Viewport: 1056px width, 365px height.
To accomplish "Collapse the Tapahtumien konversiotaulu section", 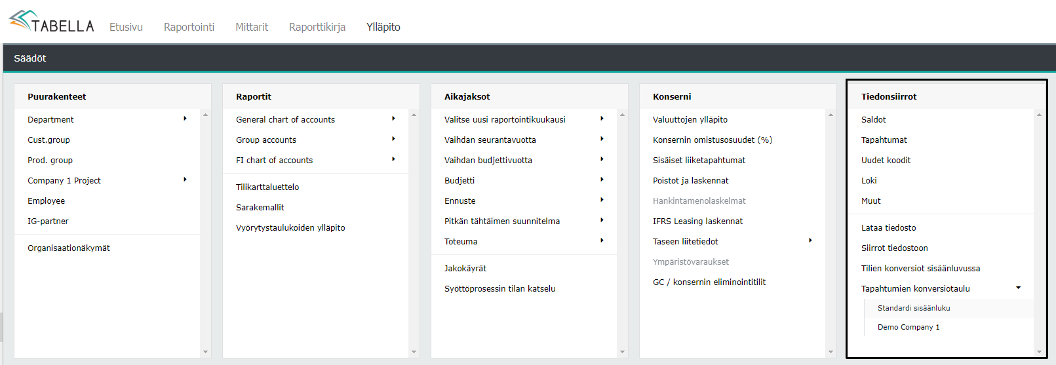I will [1018, 288].
